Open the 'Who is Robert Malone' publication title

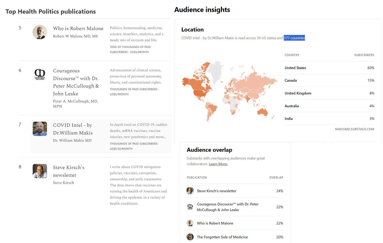pyautogui.click(x=78, y=28)
